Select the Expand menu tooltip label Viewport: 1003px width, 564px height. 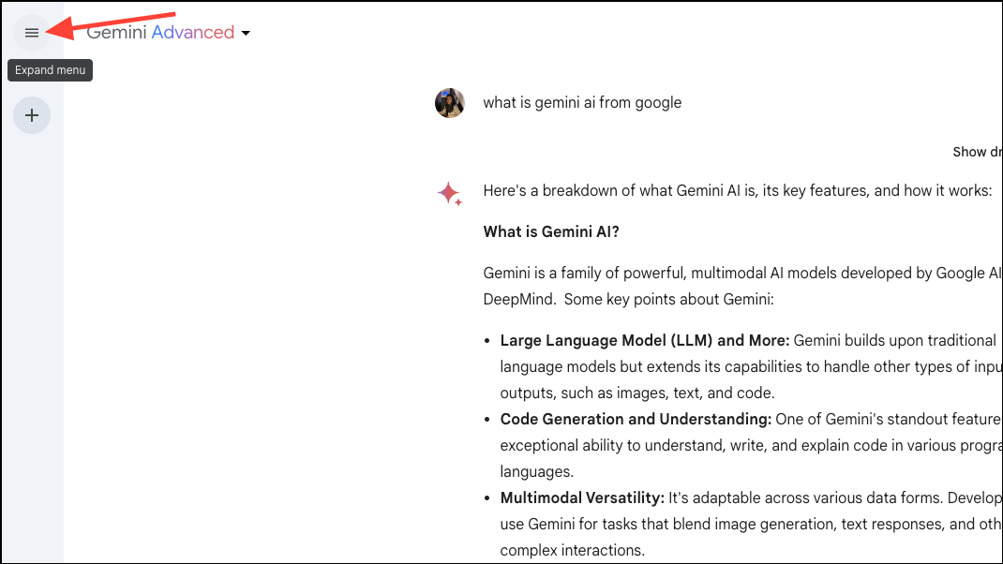pyautogui.click(x=50, y=69)
